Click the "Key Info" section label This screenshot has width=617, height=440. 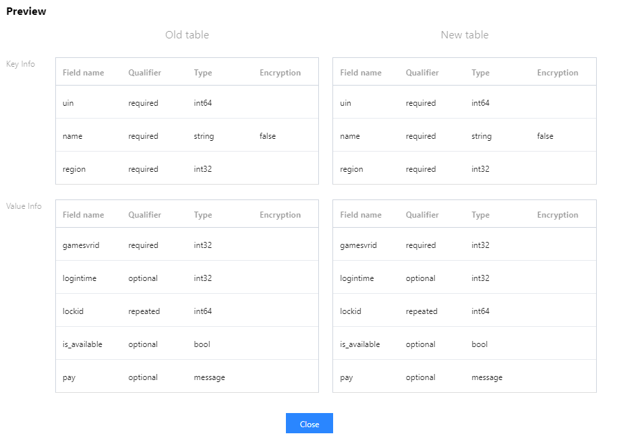point(20,64)
